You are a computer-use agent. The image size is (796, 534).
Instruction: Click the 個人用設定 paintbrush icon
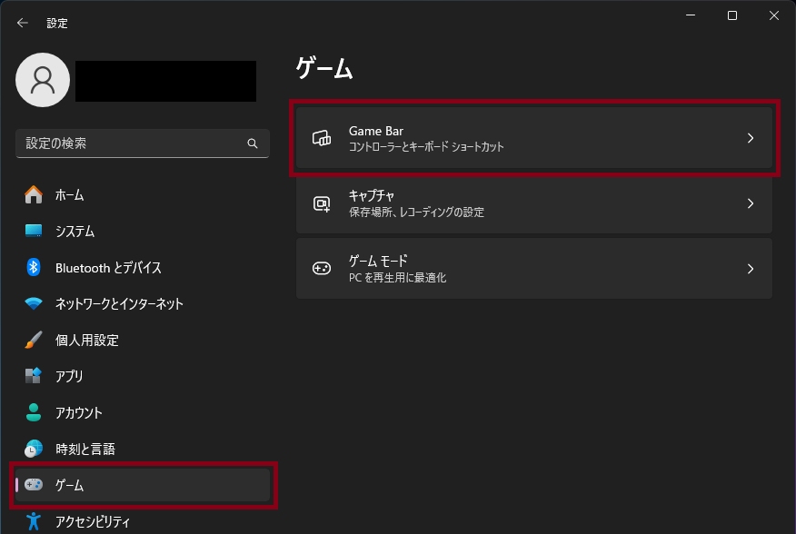[34, 340]
